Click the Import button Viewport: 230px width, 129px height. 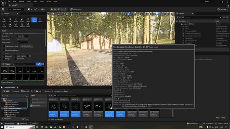15,91
